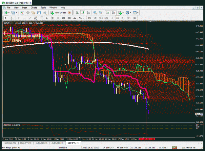Open the Navigator panel icon
This screenshot has width=205, height=151.
[x=33, y=13]
